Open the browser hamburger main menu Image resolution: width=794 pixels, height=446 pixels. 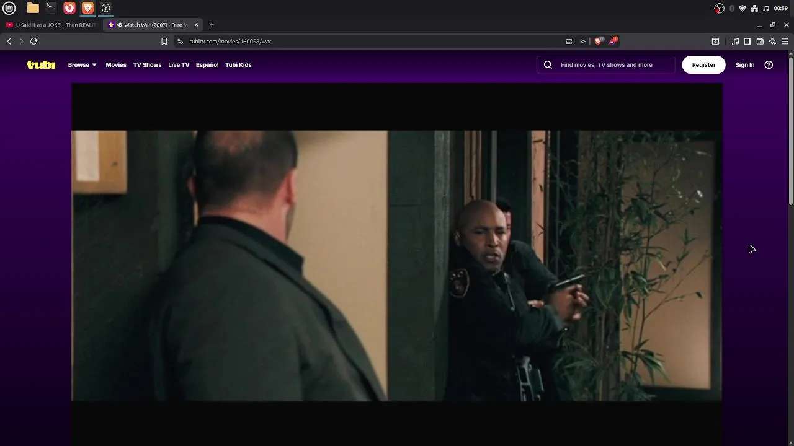pyautogui.click(x=785, y=41)
